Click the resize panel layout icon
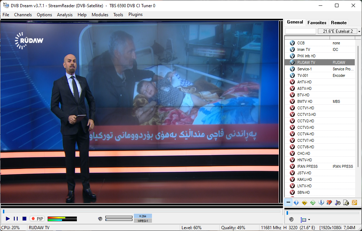The height and width of the screenshot is (231, 362). [304, 220]
